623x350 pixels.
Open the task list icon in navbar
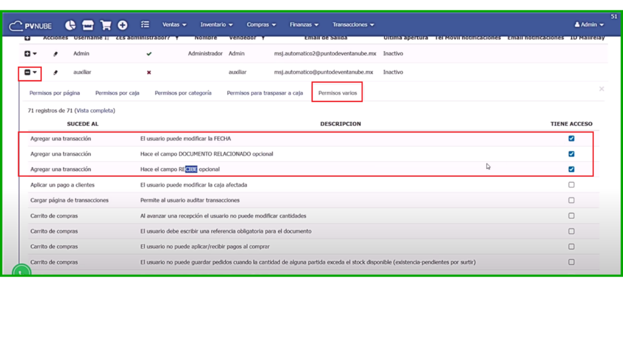(x=145, y=25)
